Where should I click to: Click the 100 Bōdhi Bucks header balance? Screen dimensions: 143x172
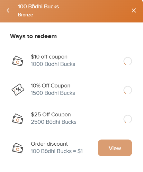click(x=38, y=6)
